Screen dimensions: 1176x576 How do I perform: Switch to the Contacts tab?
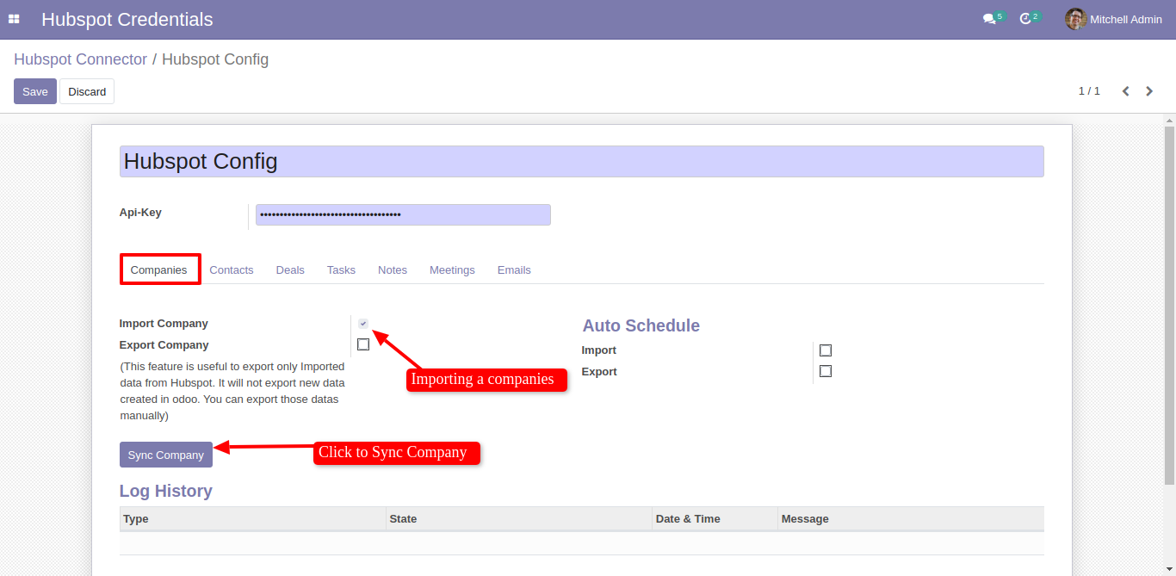click(x=232, y=269)
